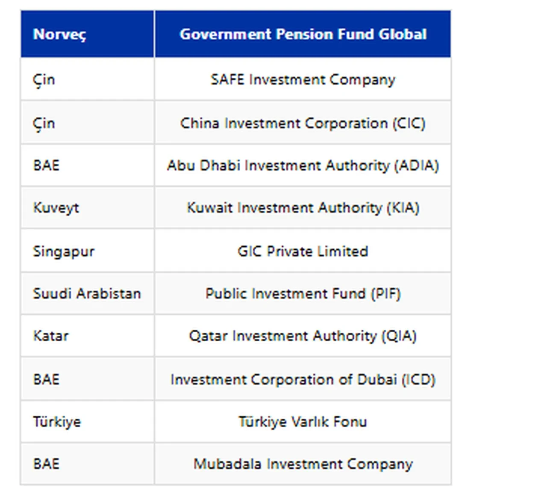
Task: Click GIC Private Limited cell
Action: (303, 251)
